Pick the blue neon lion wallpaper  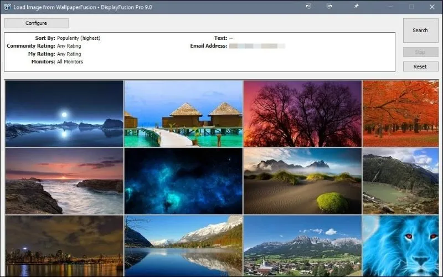pyautogui.click(x=400, y=246)
